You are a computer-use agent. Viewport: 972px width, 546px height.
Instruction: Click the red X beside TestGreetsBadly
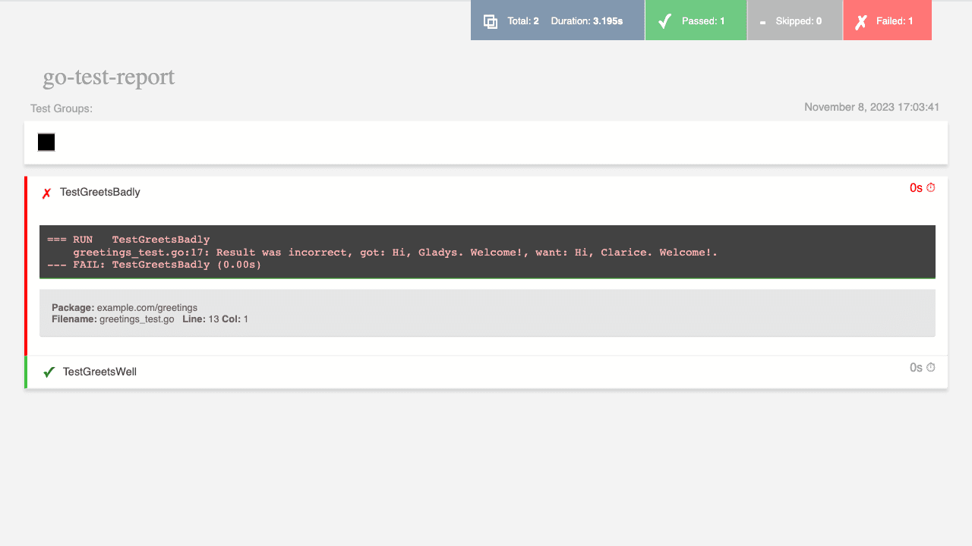pyautogui.click(x=46, y=193)
